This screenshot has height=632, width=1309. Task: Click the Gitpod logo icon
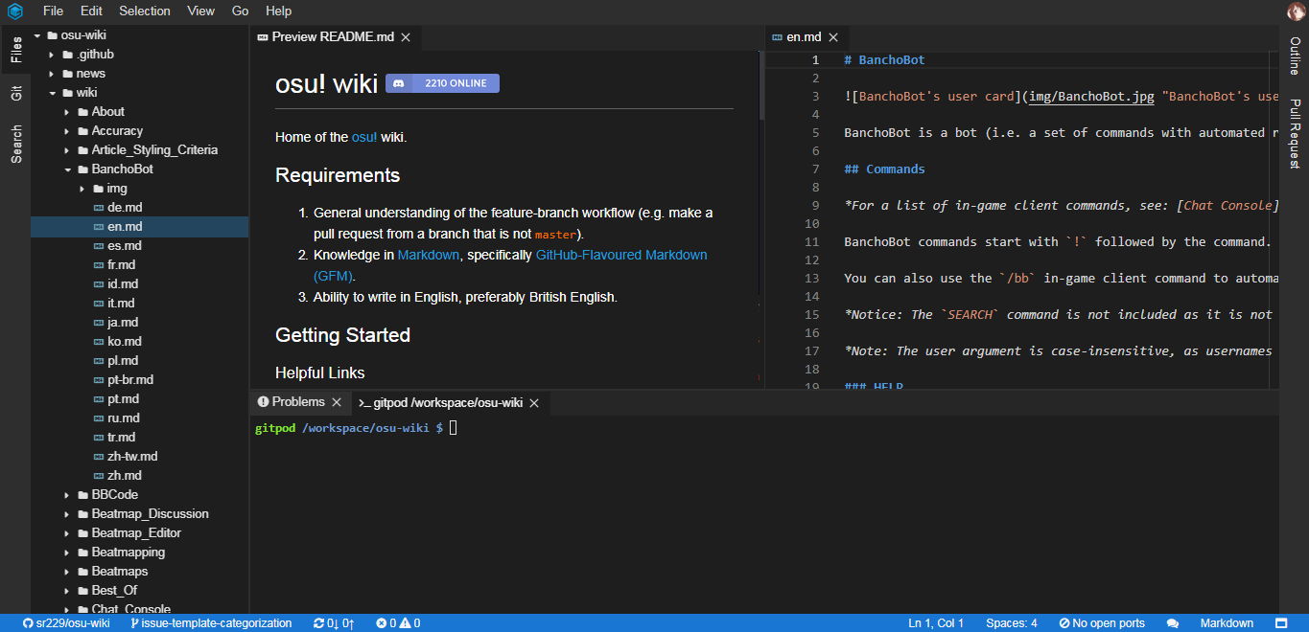14,11
